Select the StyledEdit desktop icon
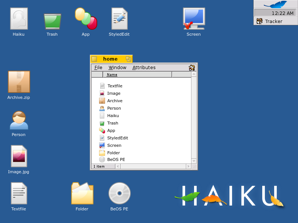Viewport: 298px width, 223px height. (119, 19)
